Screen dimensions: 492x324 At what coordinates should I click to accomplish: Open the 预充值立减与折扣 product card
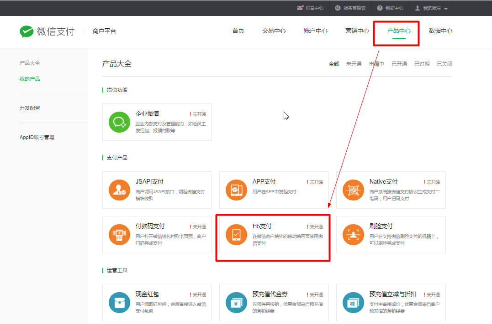391,303
